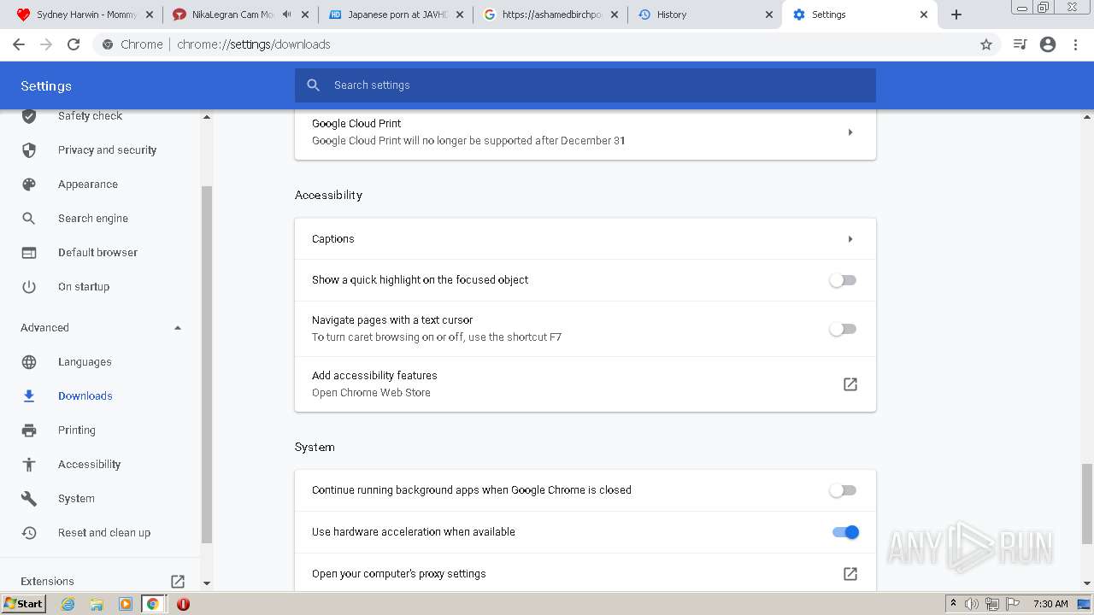Screen dimensions: 1094x615
Task: Click the Add accessibility features row
Action: (585, 384)
